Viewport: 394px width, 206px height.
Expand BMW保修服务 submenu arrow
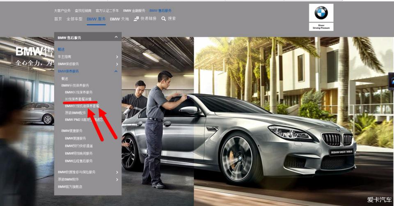tap(117, 64)
